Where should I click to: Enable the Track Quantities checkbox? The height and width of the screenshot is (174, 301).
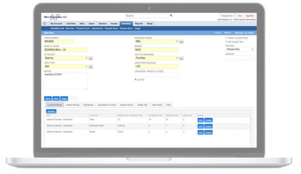[x=227, y=38]
